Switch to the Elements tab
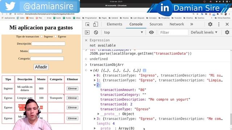 115,24
